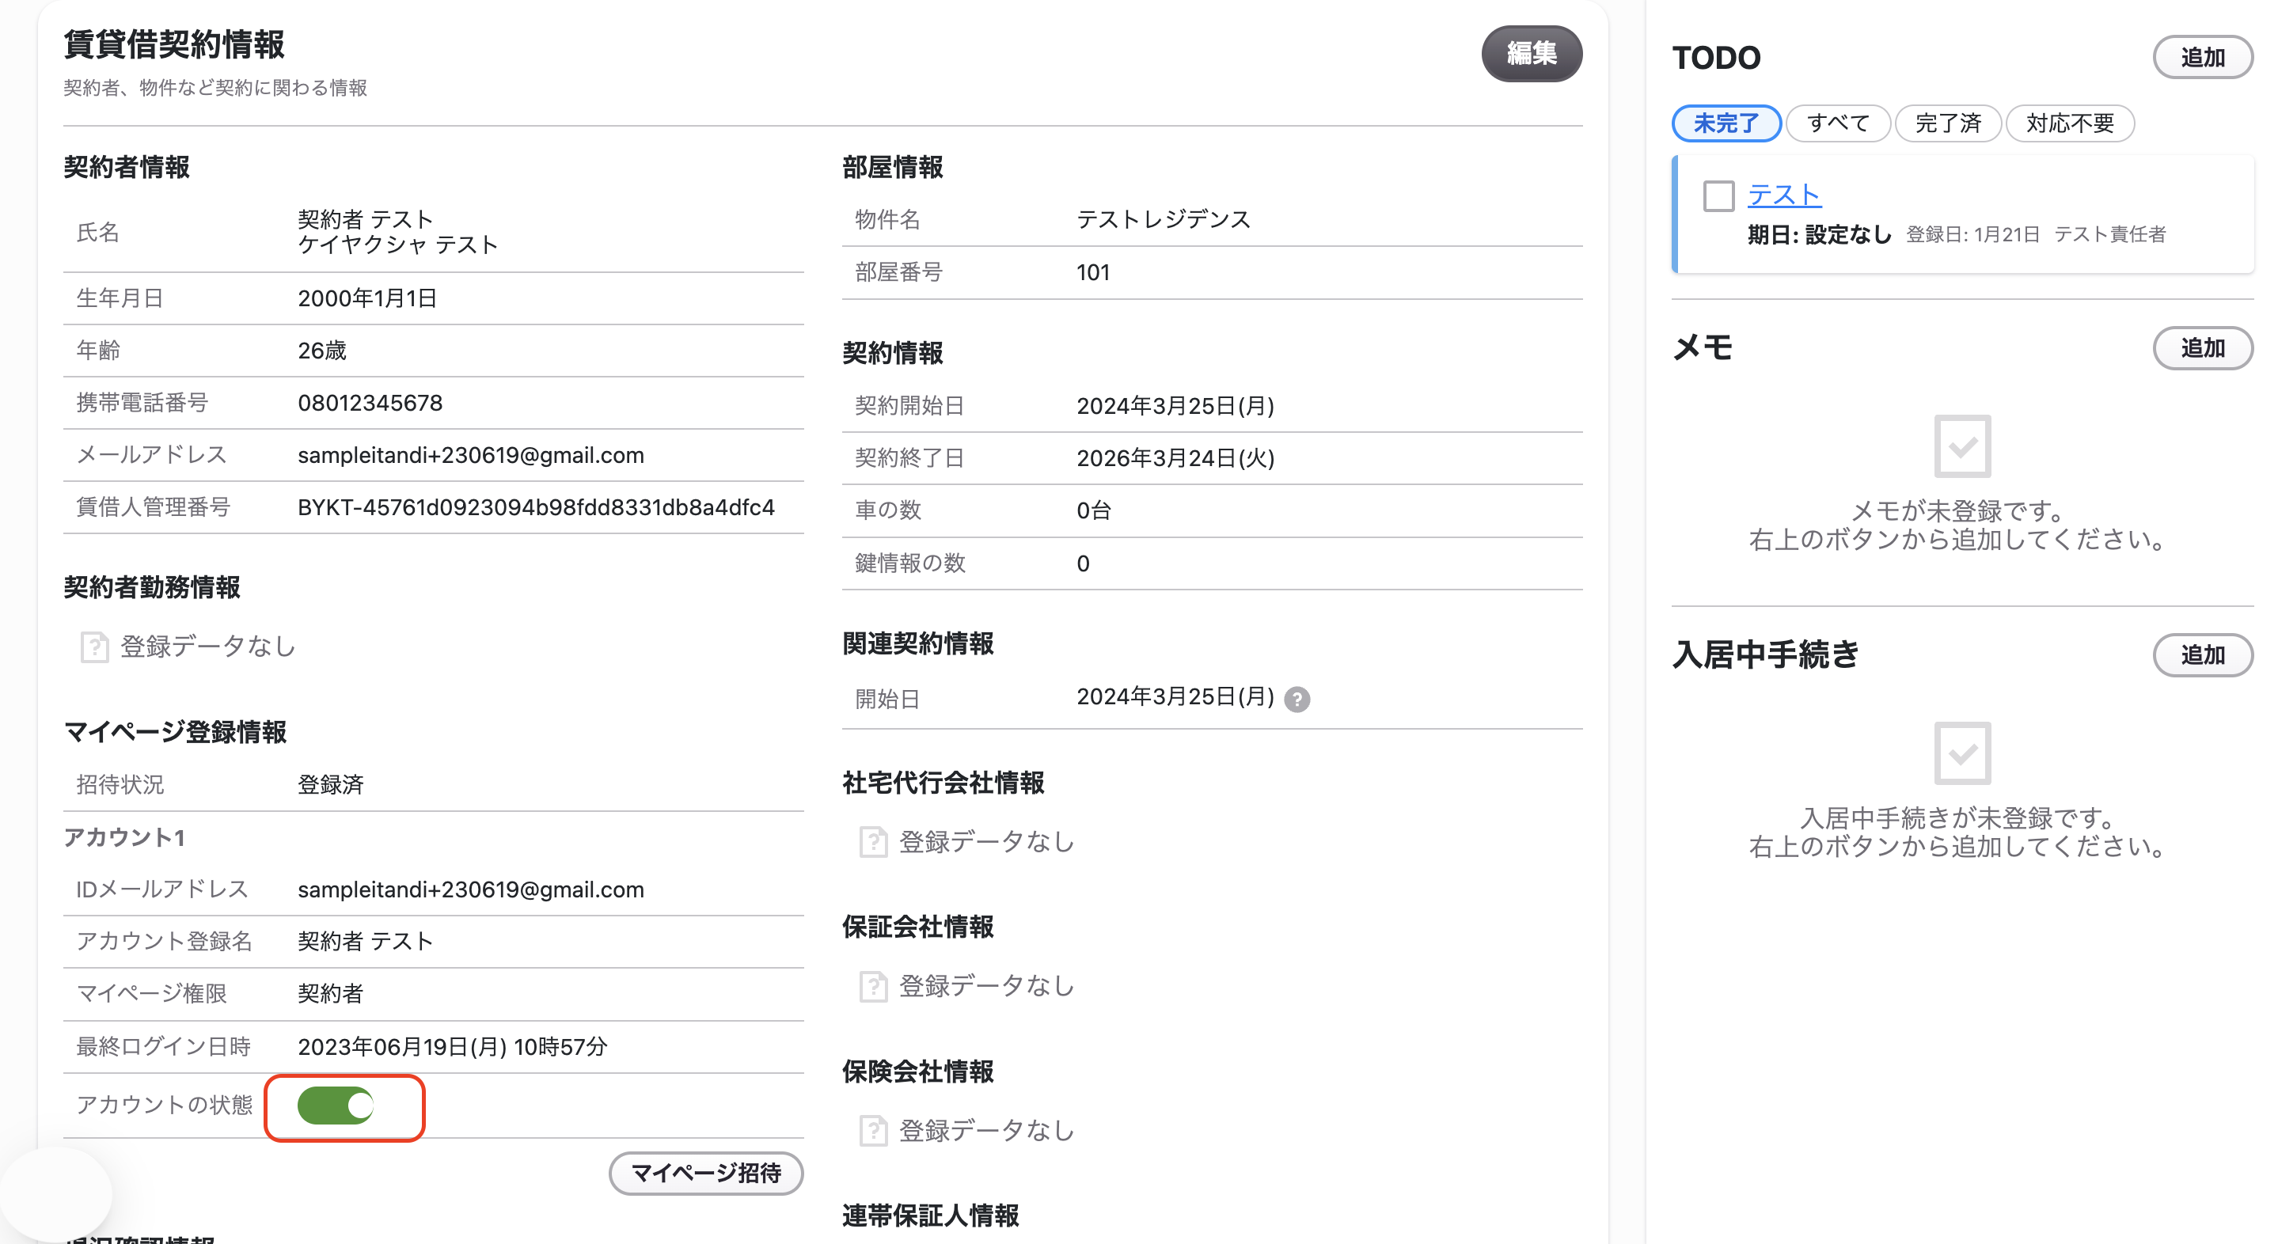Click the no-data icon under 社宅代行会社情報

[x=873, y=842]
